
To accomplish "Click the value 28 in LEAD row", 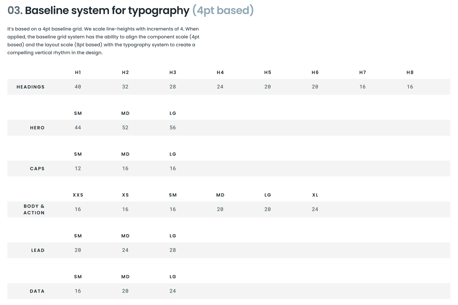I will tap(173, 250).
